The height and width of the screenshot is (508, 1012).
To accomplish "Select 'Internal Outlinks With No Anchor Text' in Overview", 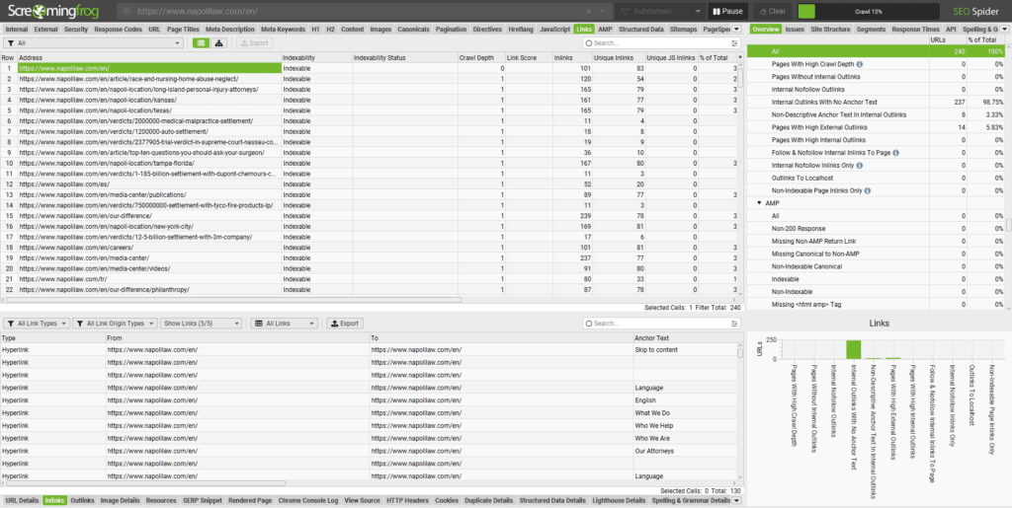I will coord(876,102).
